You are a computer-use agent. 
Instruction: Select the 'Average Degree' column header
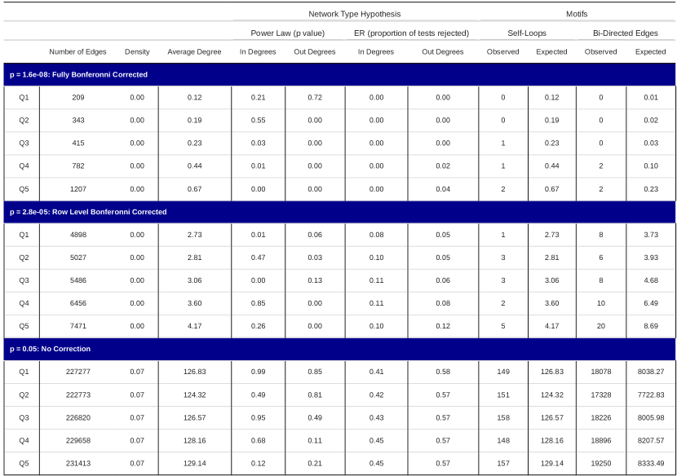click(x=194, y=52)
